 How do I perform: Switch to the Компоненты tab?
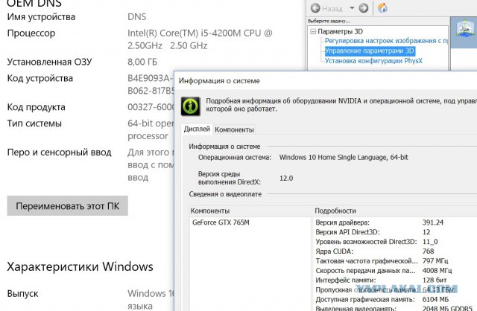point(234,129)
